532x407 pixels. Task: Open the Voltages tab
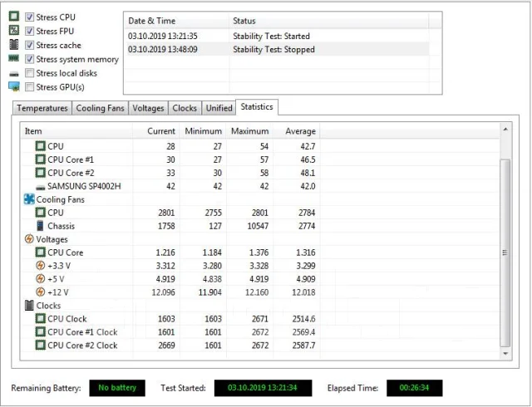point(148,108)
